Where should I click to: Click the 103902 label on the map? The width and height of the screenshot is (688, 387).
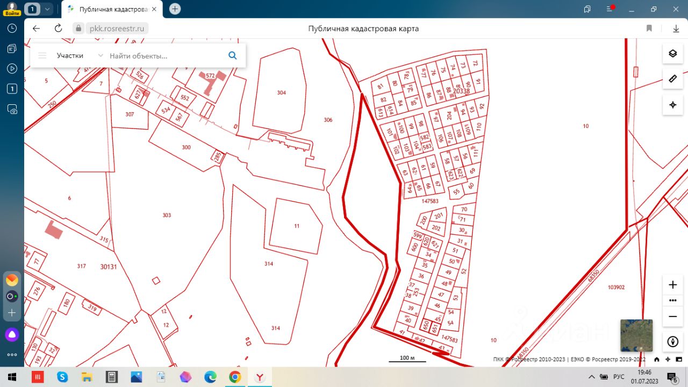point(616,288)
